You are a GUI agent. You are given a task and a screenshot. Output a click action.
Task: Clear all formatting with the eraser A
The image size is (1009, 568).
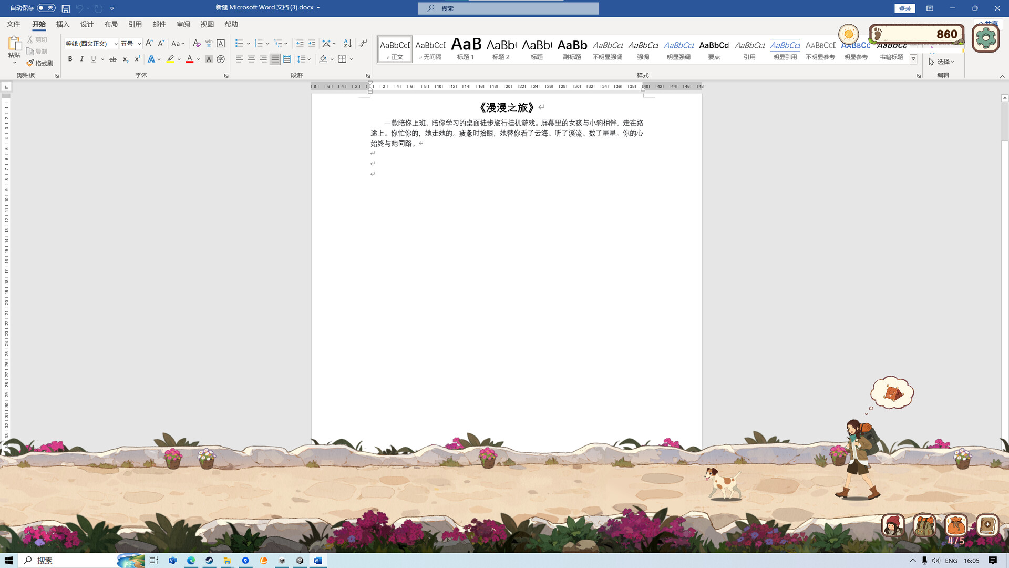pyautogui.click(x=197, y=44)
